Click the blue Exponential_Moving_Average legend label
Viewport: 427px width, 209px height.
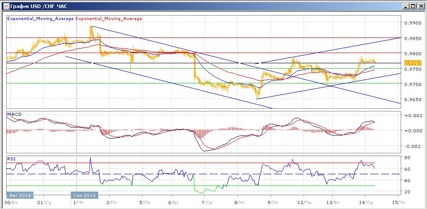click(x=40, y=19)
